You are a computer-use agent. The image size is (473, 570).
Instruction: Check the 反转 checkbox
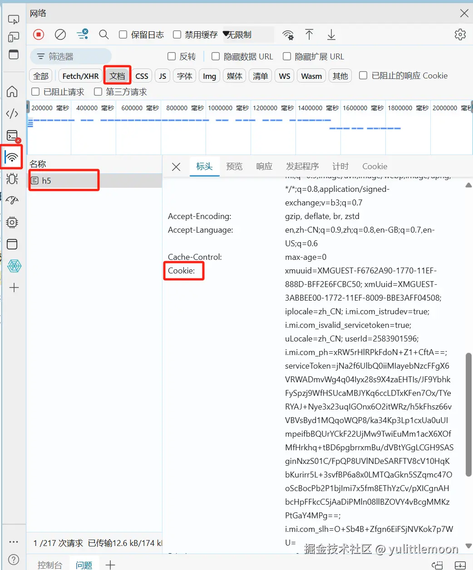point(172,56)
